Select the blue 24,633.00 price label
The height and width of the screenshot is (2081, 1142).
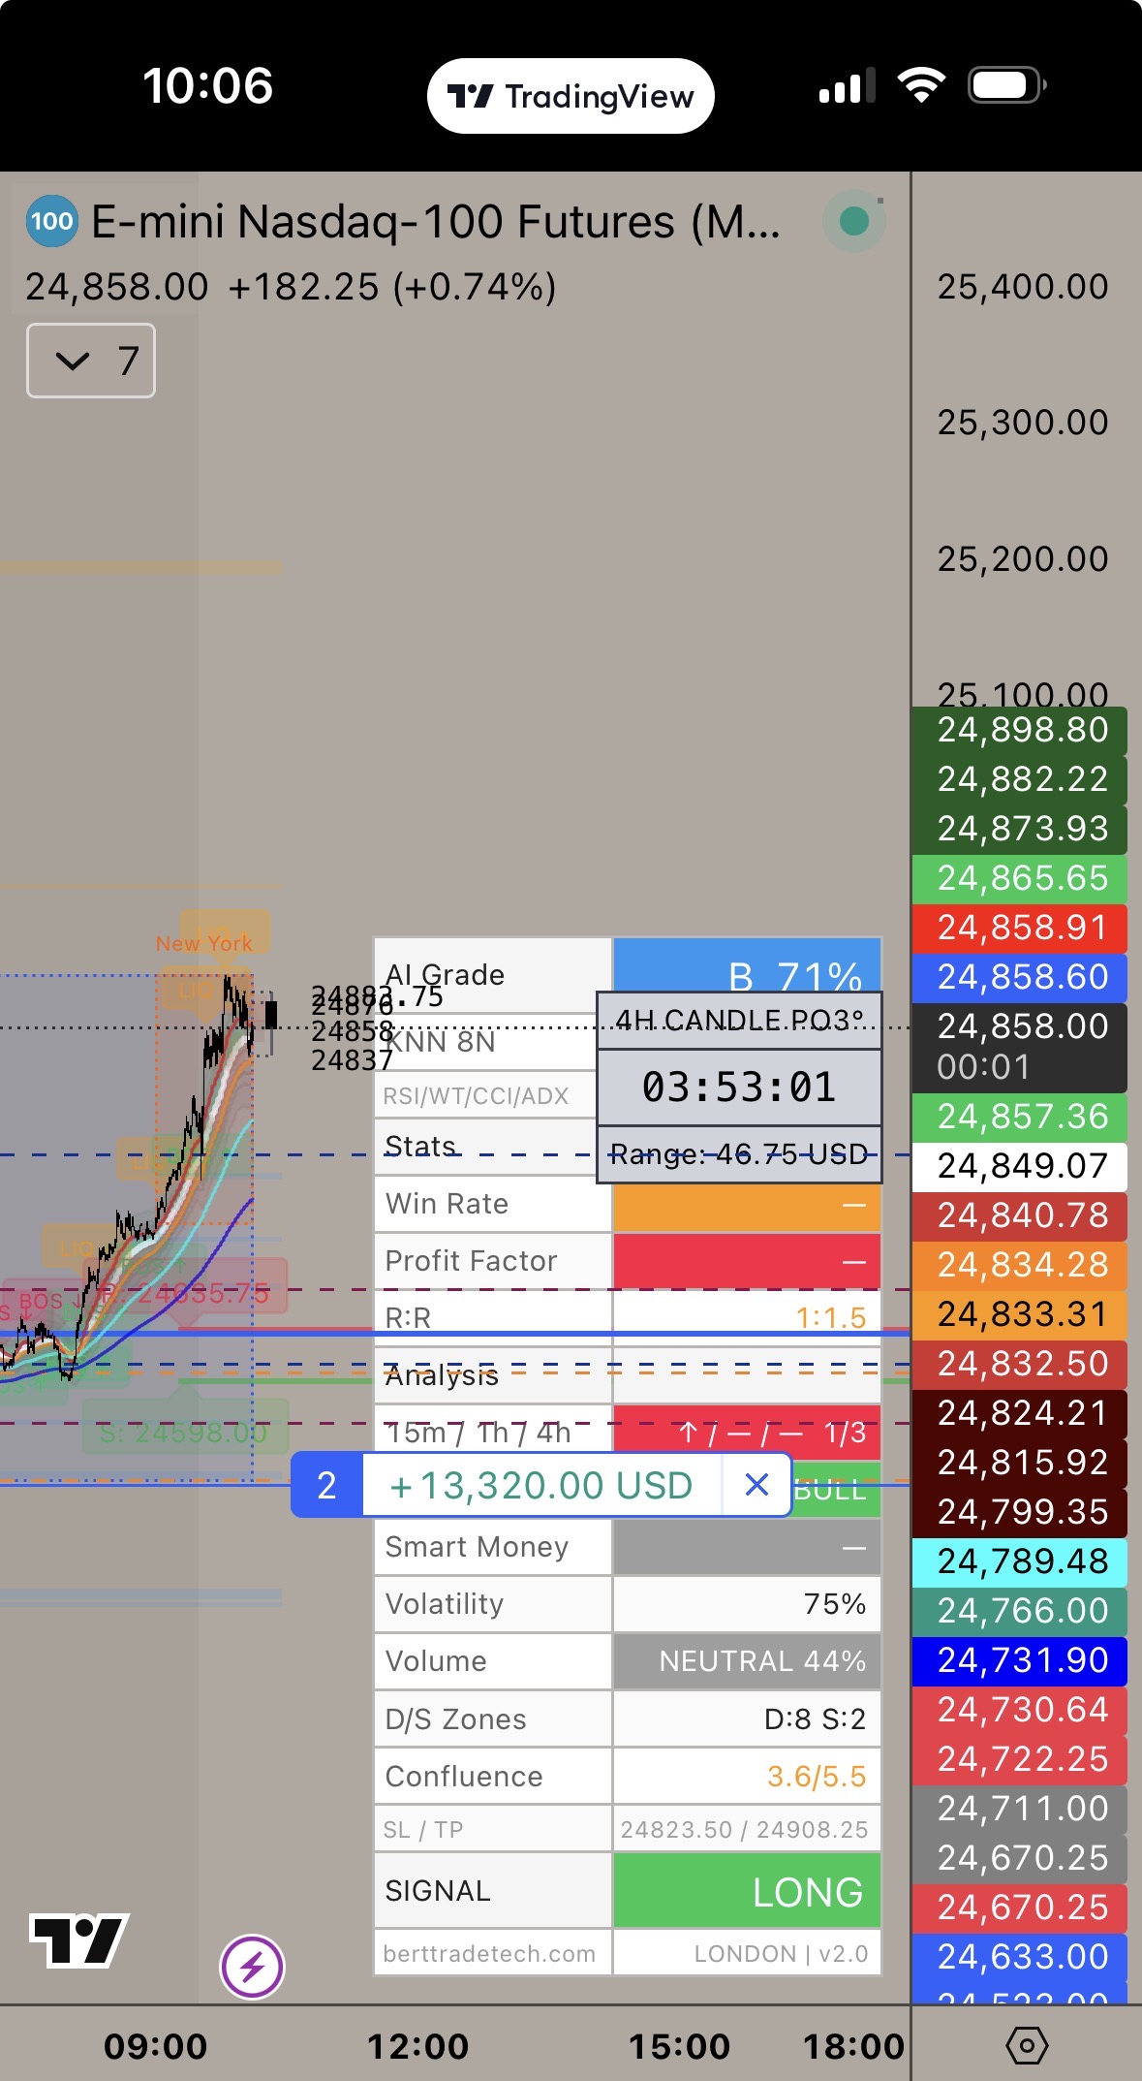point(1020,1957)
